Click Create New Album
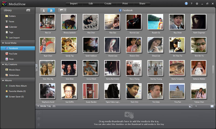Screen dimensions: 216x129 pyautogui.click(x=18, y=86)
